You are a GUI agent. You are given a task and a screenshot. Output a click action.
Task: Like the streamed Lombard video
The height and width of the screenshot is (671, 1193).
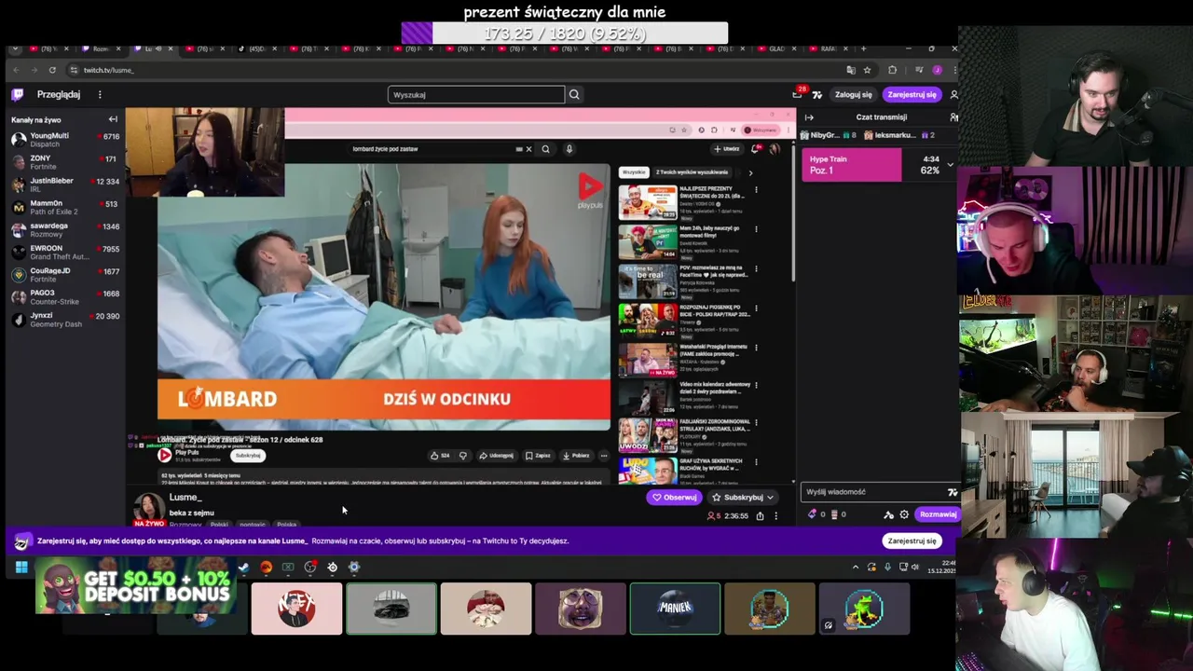coord(439,456)
